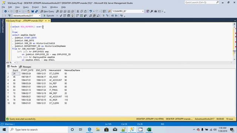237x133 pixels.
Task: Toggle Include Client Statistics
Action: 85,16
